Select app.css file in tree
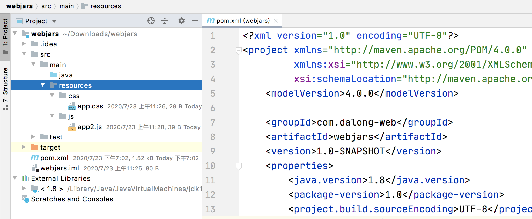The width and height of the screenshot is (532, 219). pos(90,106)
